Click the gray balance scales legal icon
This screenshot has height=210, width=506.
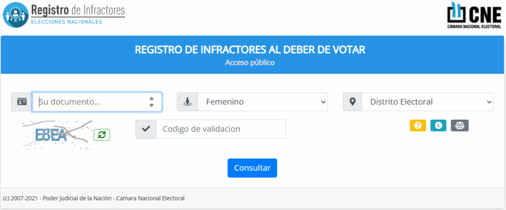(460, 126)
